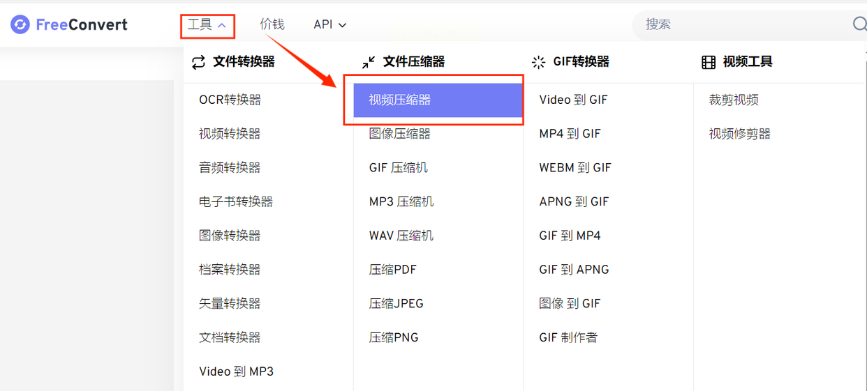
Task: Open 矢量转换器
Action: click(x=230, y=303)
